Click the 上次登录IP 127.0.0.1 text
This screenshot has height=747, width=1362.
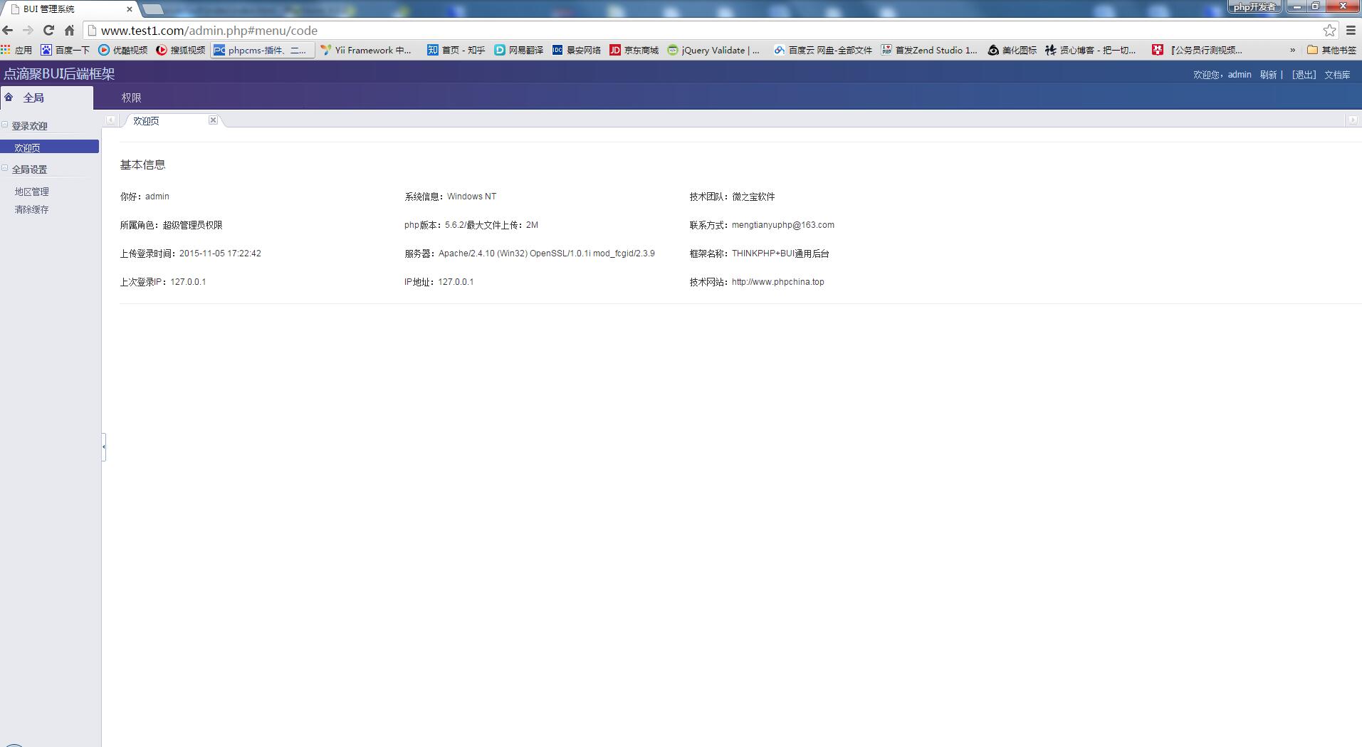pyautogui.click(x=163, y=282)
